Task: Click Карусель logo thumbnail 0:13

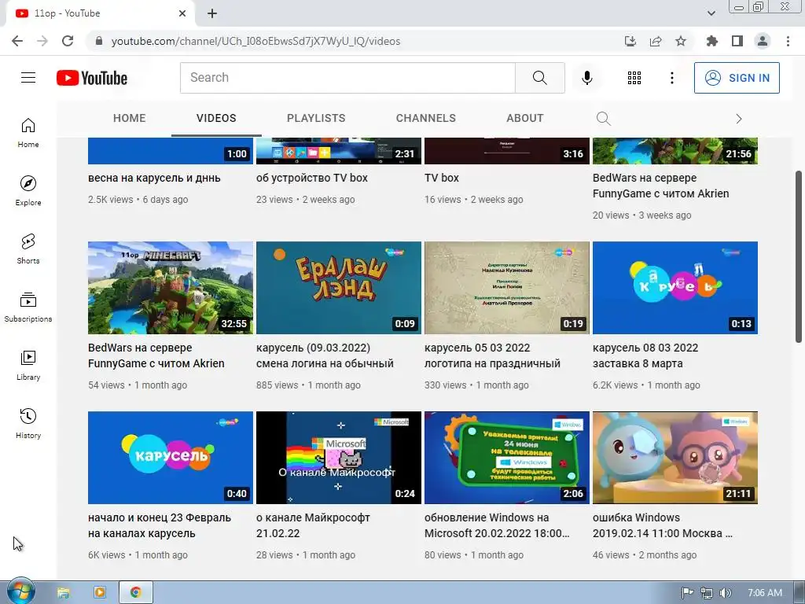Action: point(675,288)
